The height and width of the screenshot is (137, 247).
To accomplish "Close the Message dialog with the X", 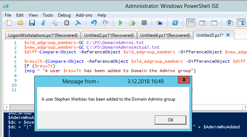I will click(x=184, y=80).
